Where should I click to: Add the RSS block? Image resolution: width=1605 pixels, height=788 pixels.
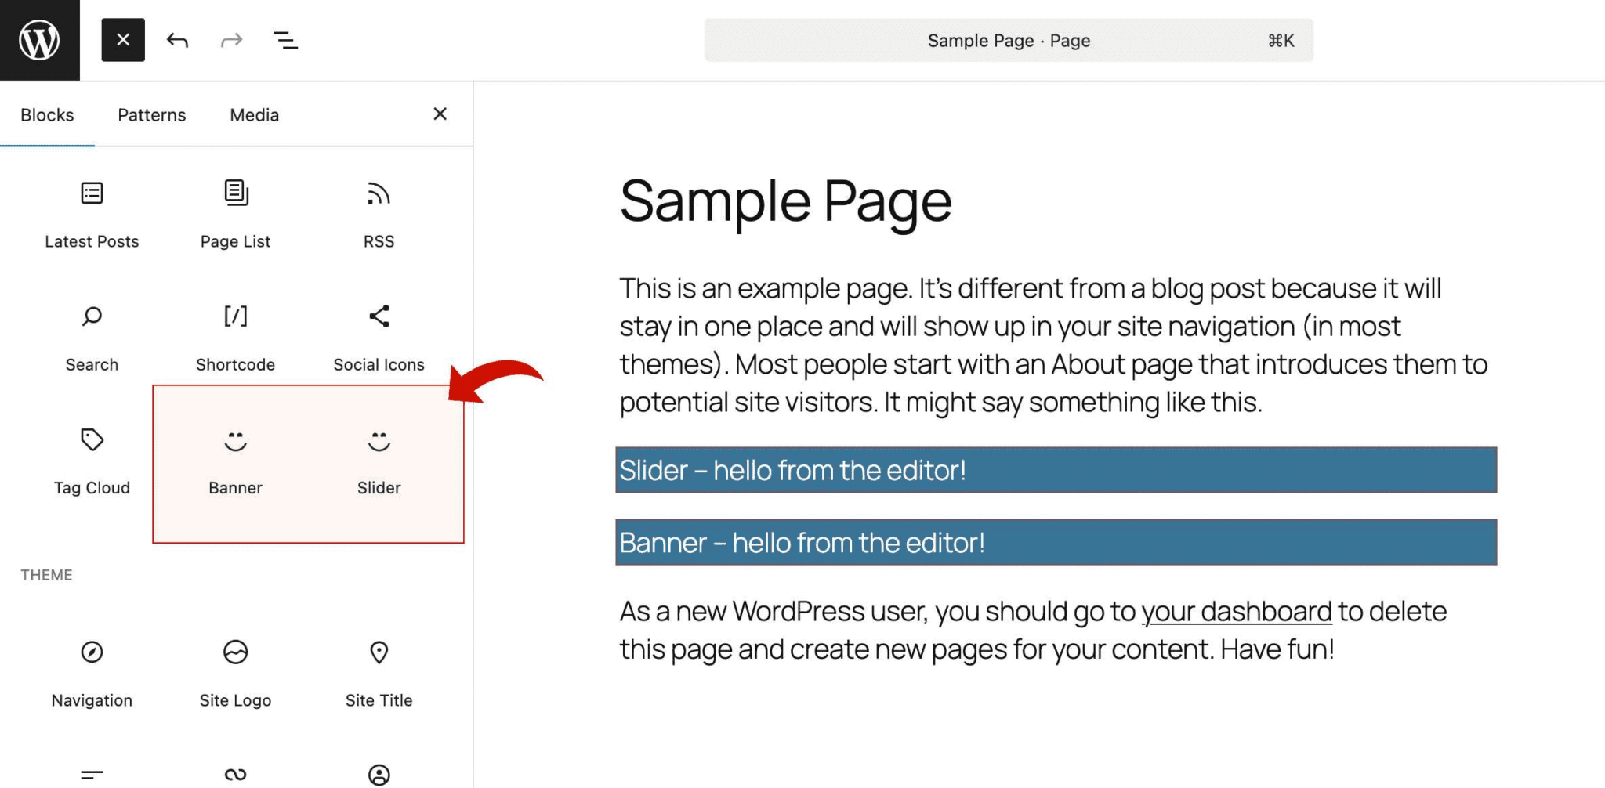click(379, 213)
